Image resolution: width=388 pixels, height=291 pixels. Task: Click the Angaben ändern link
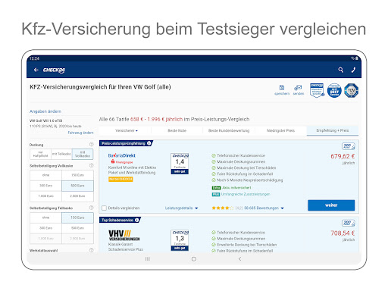45,111
